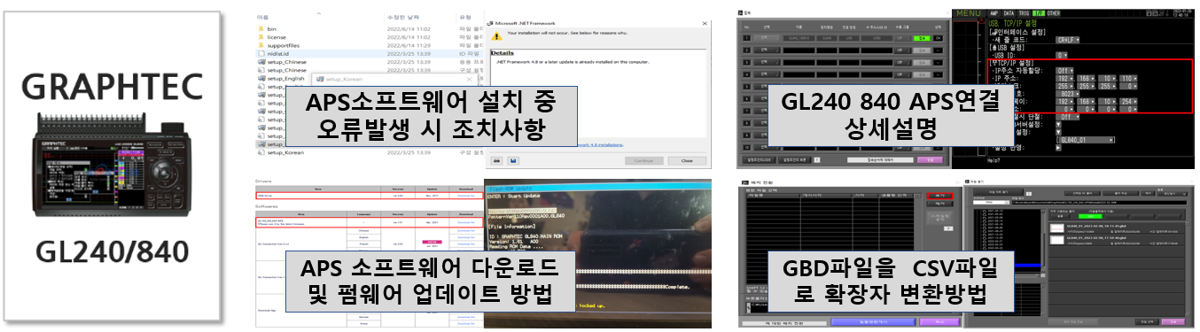Select the bottom setup_Korean file in list
Image resolution: width=1200 pixels, height=332 pixels.
[x=285, y=152]
